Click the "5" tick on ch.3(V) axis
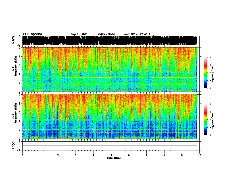Image resolution: width=225 pixels, height=174 pixels. tap(20, 142)
